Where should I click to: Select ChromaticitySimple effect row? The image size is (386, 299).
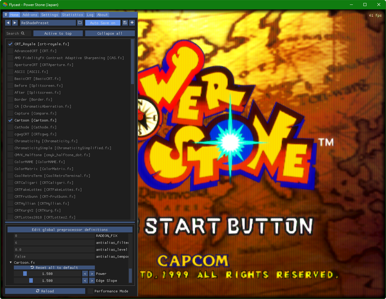click(x=63, y=148)
